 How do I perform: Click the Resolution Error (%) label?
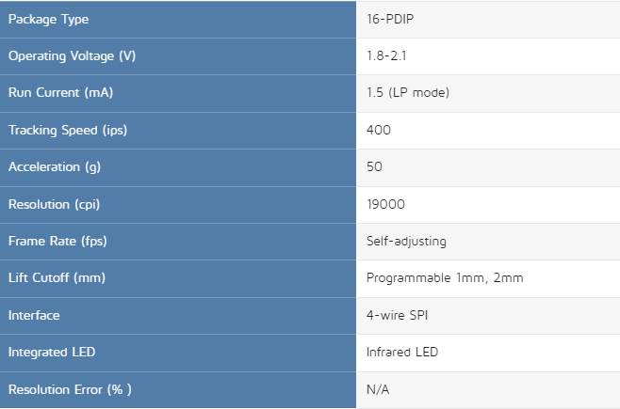click(70, 389)
